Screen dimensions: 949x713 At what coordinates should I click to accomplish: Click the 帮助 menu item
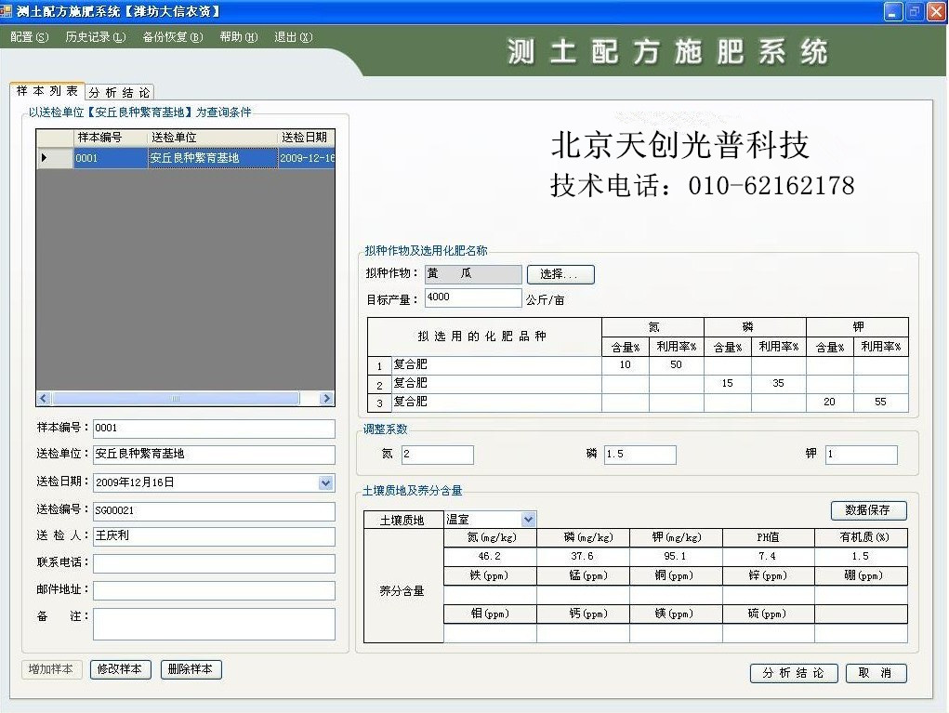click(x=238, y=37)
